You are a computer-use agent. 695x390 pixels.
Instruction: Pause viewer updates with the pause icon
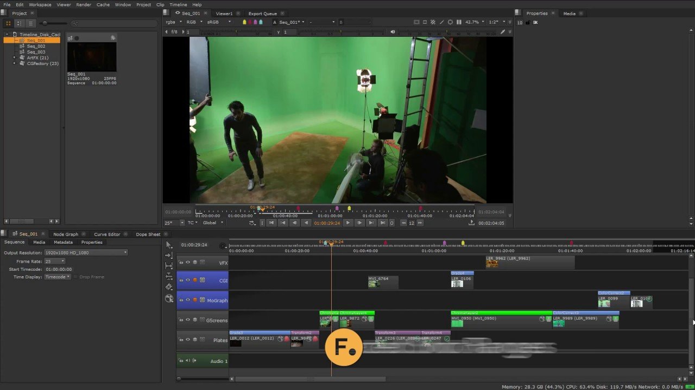[459, 22]
